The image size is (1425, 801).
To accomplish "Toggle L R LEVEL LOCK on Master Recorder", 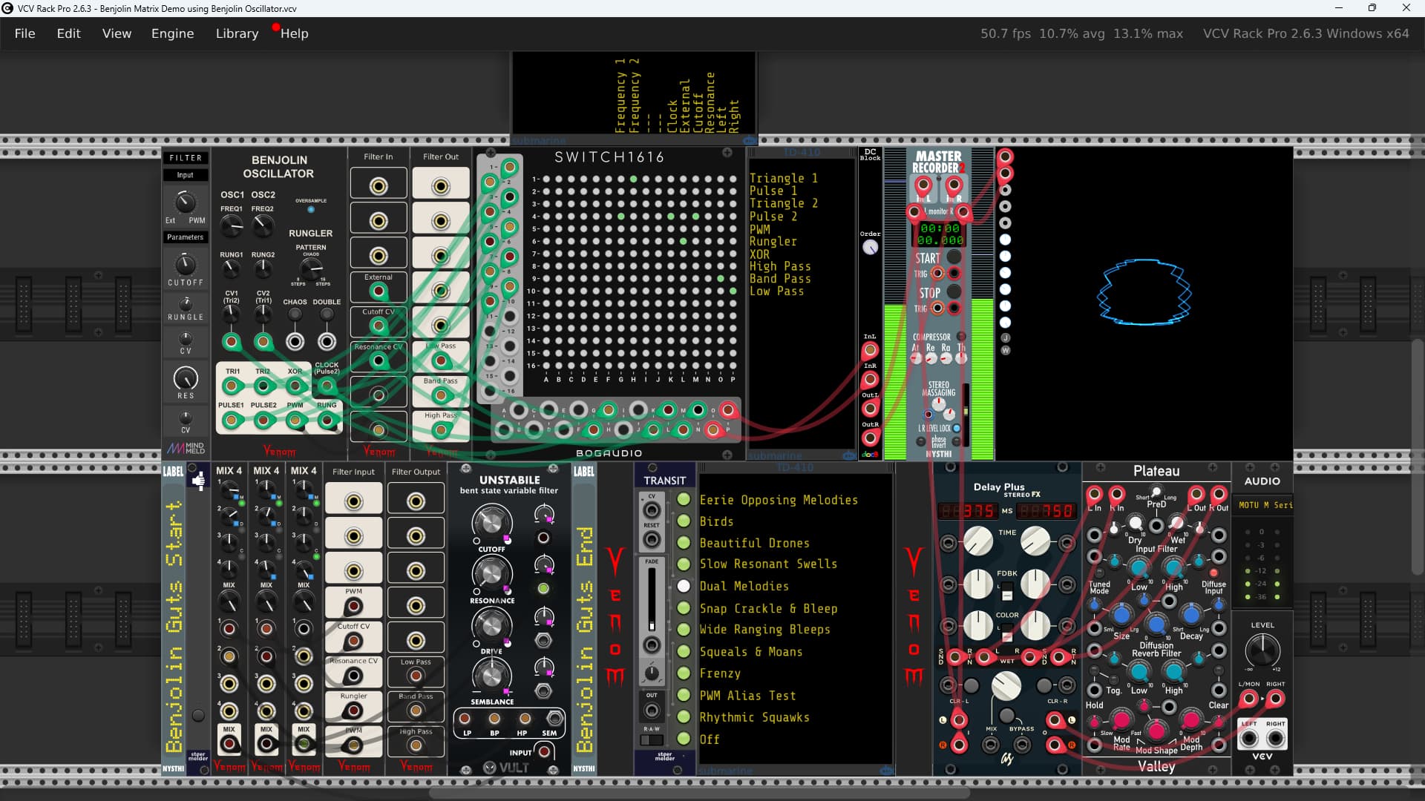I will click(x=957, y=428).
